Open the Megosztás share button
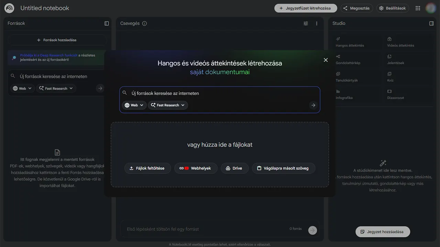Viewport: 440px width, 247px height. pyautogui.click(x=356, y=8)
